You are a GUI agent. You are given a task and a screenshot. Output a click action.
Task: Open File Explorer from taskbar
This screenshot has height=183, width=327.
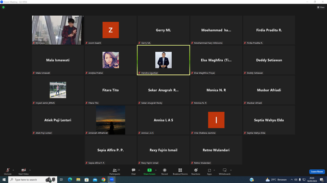point(78,179)
